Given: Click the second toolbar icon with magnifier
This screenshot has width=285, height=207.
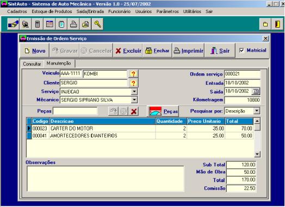Looking at the screenshot, I should click(25, 24).
